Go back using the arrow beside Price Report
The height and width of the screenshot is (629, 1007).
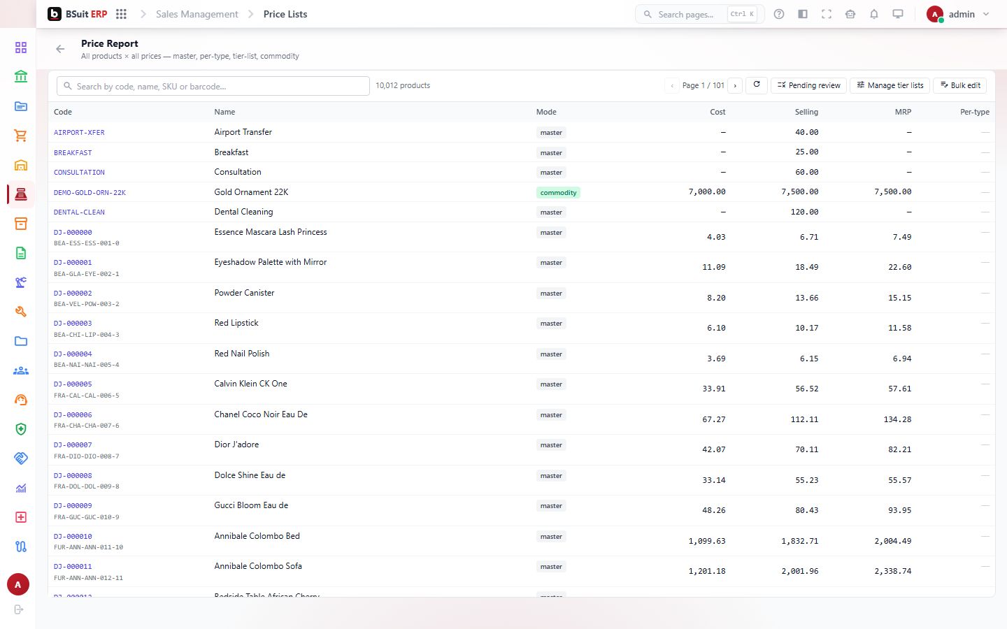click(x=60, y=49)
